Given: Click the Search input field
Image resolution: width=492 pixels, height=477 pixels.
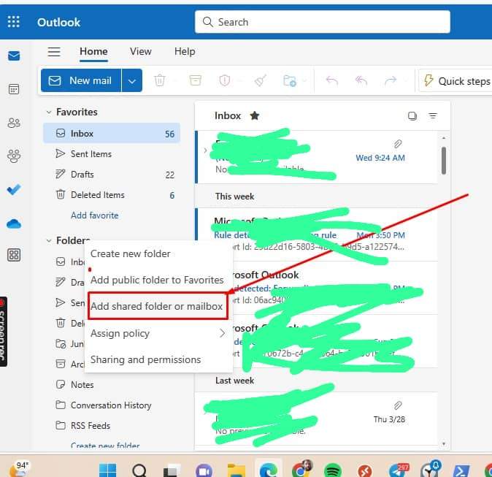Looking at the screenshot, I should pos(322,22).
